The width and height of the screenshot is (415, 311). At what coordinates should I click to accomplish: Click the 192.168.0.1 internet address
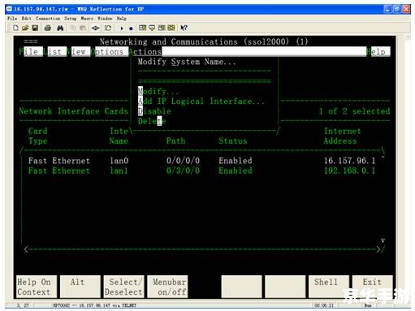click(349, 171)
